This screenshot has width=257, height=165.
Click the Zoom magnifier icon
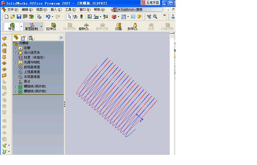click(155, 17)
